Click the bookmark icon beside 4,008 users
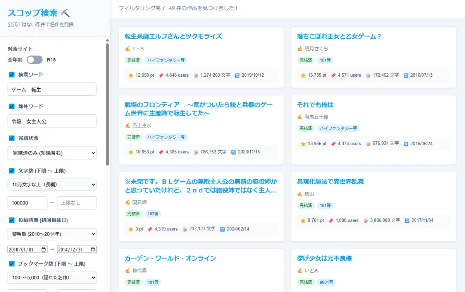The image size is (465, 292). (331, 220)
